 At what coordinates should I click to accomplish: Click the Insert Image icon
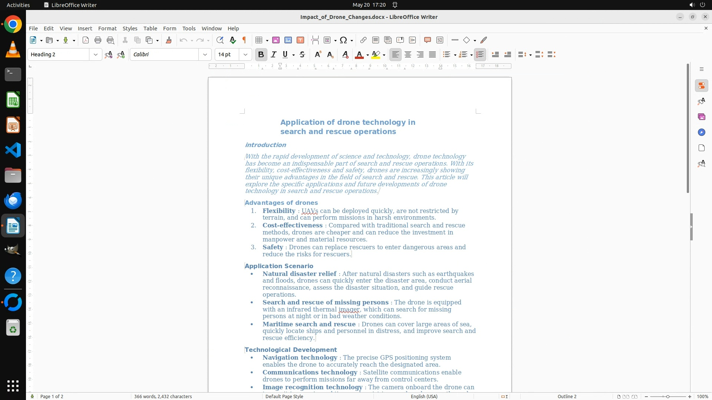click(x=276, y=40)
